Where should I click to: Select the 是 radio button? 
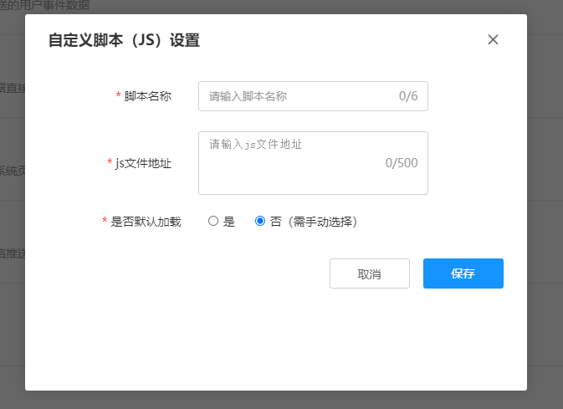213,222
